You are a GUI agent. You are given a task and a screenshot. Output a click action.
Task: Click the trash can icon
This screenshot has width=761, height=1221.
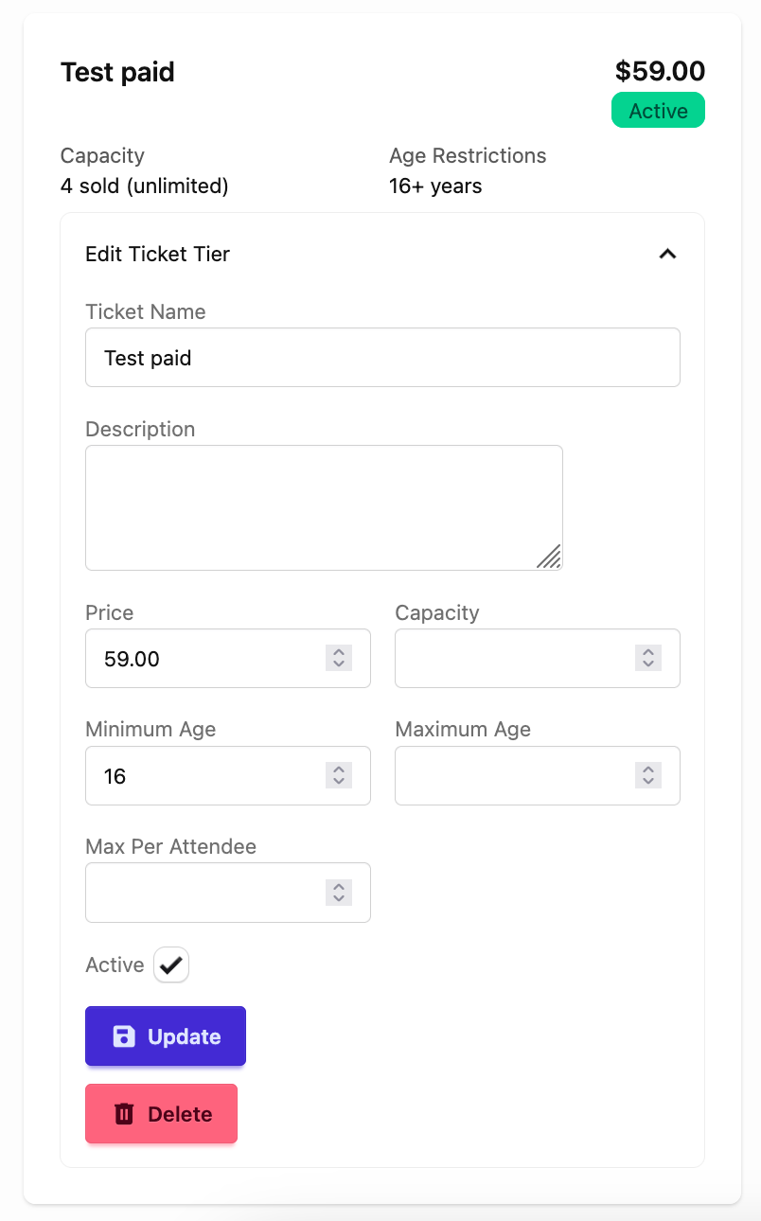coord(124,1114)
